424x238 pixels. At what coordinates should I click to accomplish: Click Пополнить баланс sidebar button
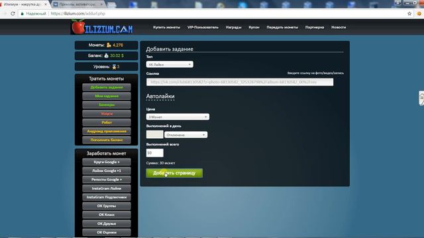[x=107, y=139]
